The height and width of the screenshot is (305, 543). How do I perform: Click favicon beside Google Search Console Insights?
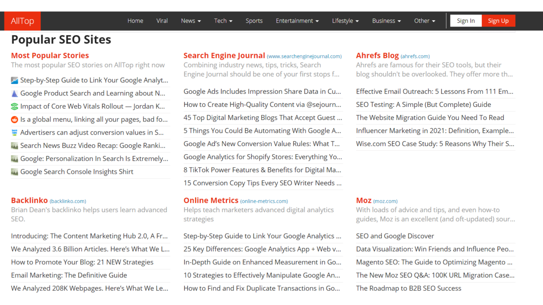point(14,172)
